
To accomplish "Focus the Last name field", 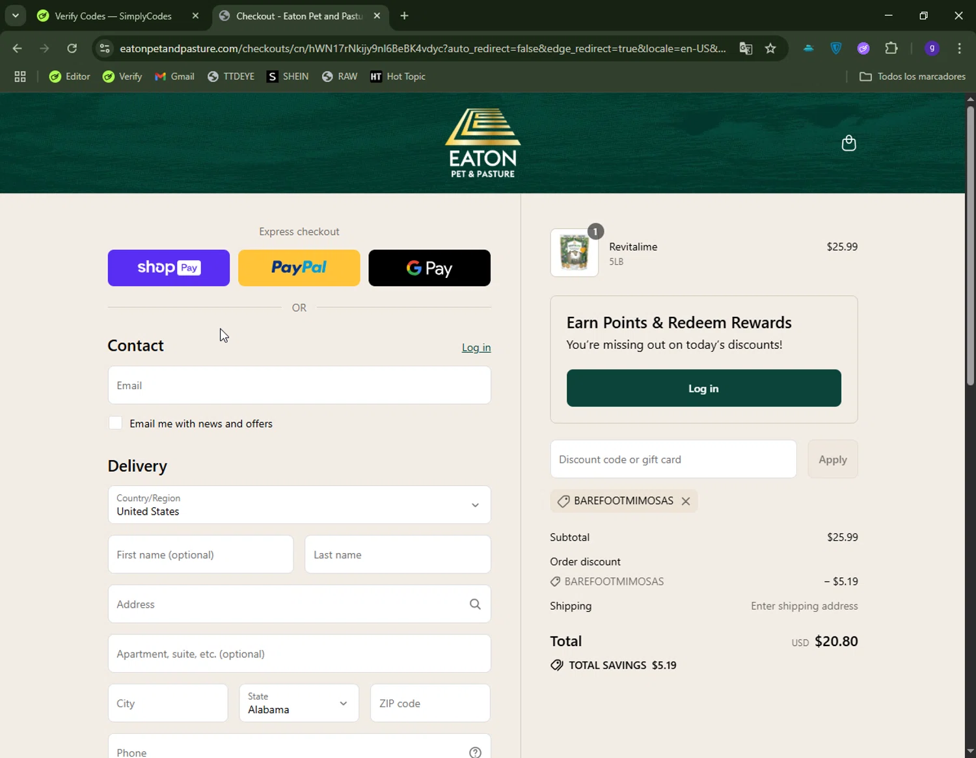I will [x=398, y=554].
